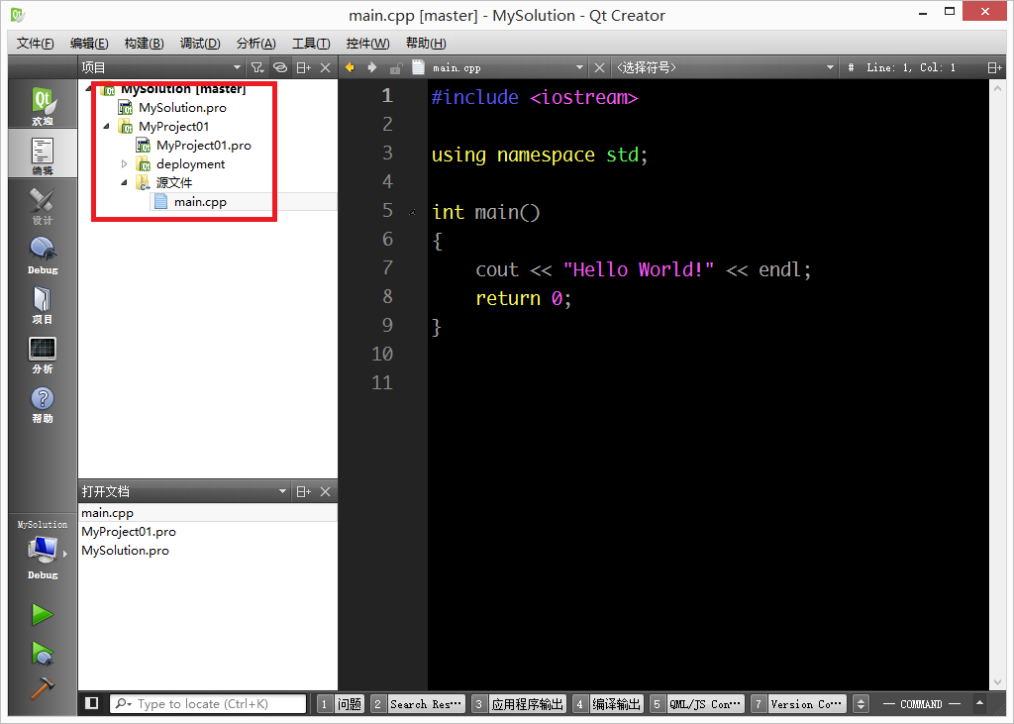Open the Projects (项目) mode
The image size is (1014, 724).
[43, 303]
